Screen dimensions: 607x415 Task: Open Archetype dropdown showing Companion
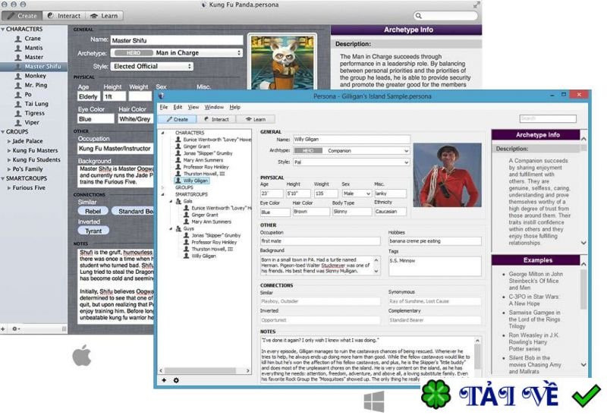point(351,150)
